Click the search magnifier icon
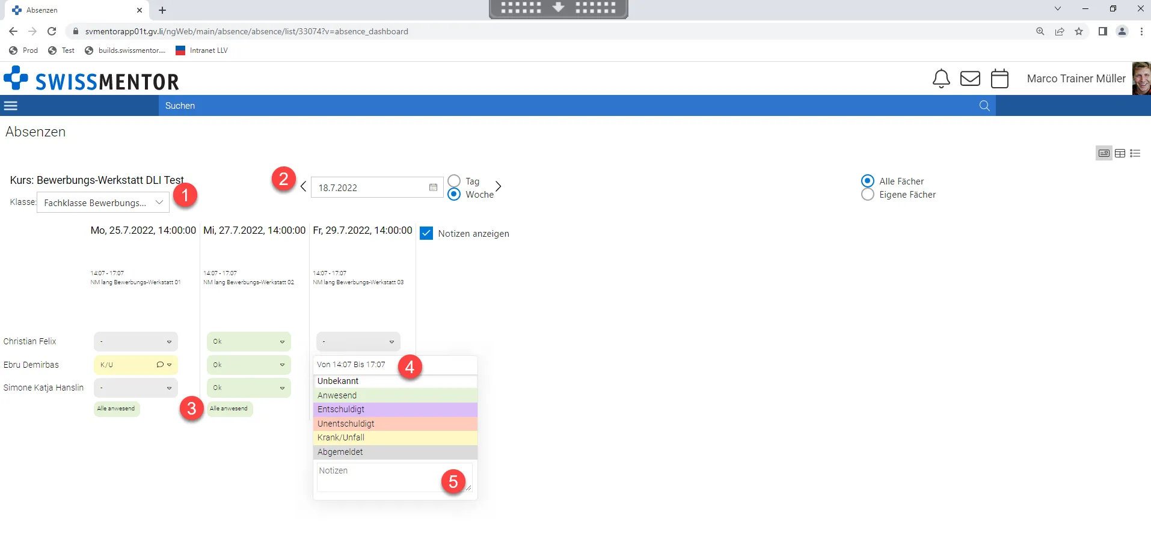The width and height of the screenshot is (1151, 554). [x=984, y=106]
